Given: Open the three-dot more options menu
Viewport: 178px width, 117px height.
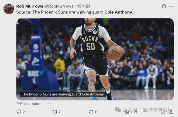Looking at the screenshot, I should click(x=172, y=6).
